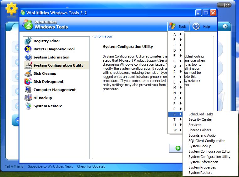Click the System Restore icon in sidebar
The height and width of the screenshot is (177, 239).
(x=28, y=106)
